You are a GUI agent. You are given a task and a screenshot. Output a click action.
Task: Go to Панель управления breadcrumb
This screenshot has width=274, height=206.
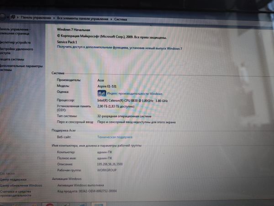click(x=36, y=18)
